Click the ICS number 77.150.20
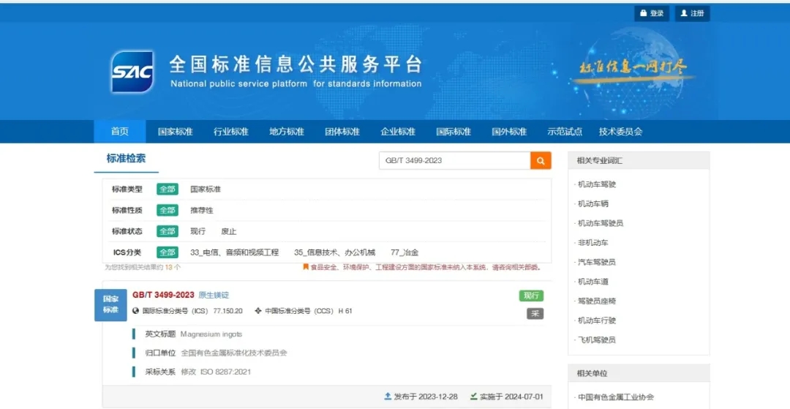Screen dimensions: 790x409 (x=227, y=311)
